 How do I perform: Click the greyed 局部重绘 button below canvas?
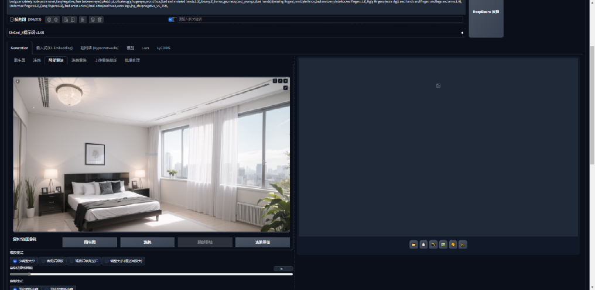tap(205, 242)
